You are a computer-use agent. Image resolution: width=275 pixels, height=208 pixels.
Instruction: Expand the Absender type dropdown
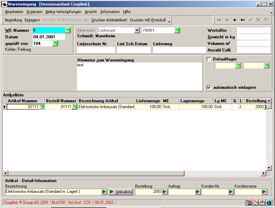coord(137,30)
